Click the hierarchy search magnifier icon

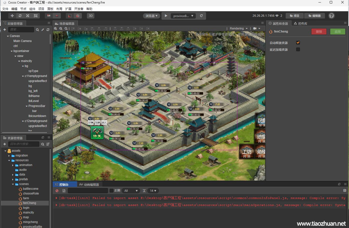37,29
